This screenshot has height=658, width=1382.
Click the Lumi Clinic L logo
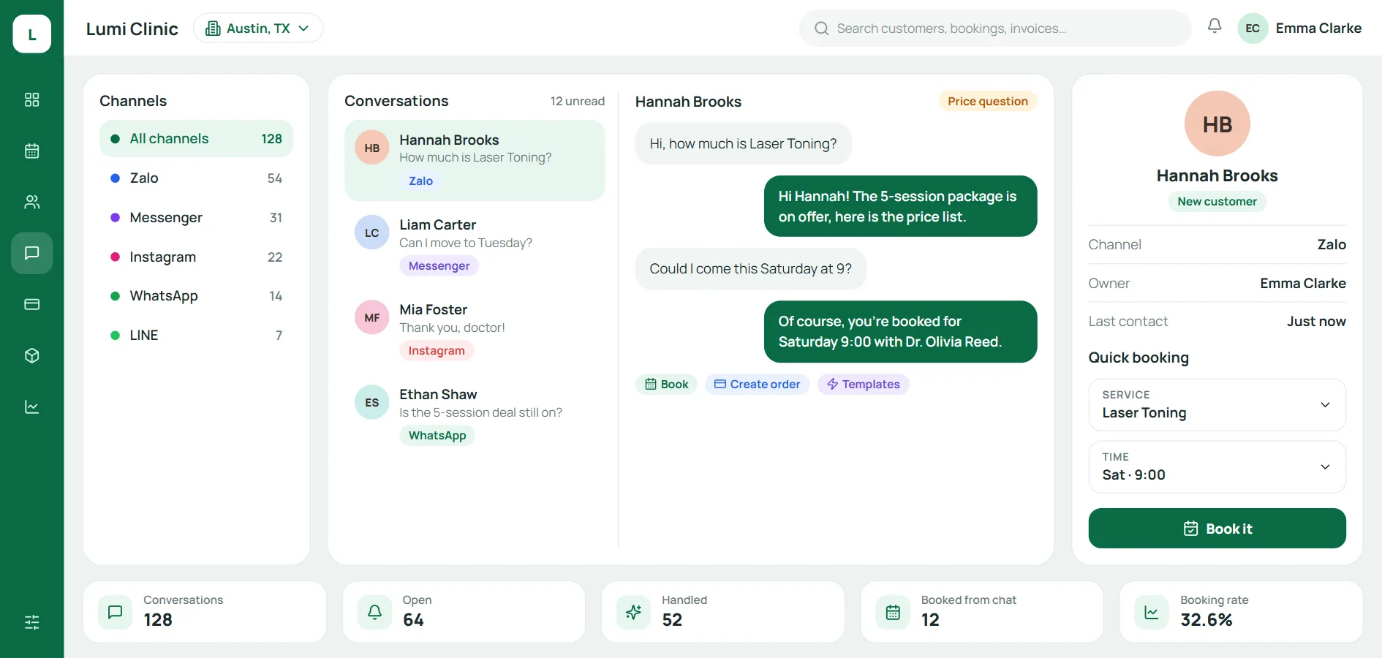click(31, 34)
